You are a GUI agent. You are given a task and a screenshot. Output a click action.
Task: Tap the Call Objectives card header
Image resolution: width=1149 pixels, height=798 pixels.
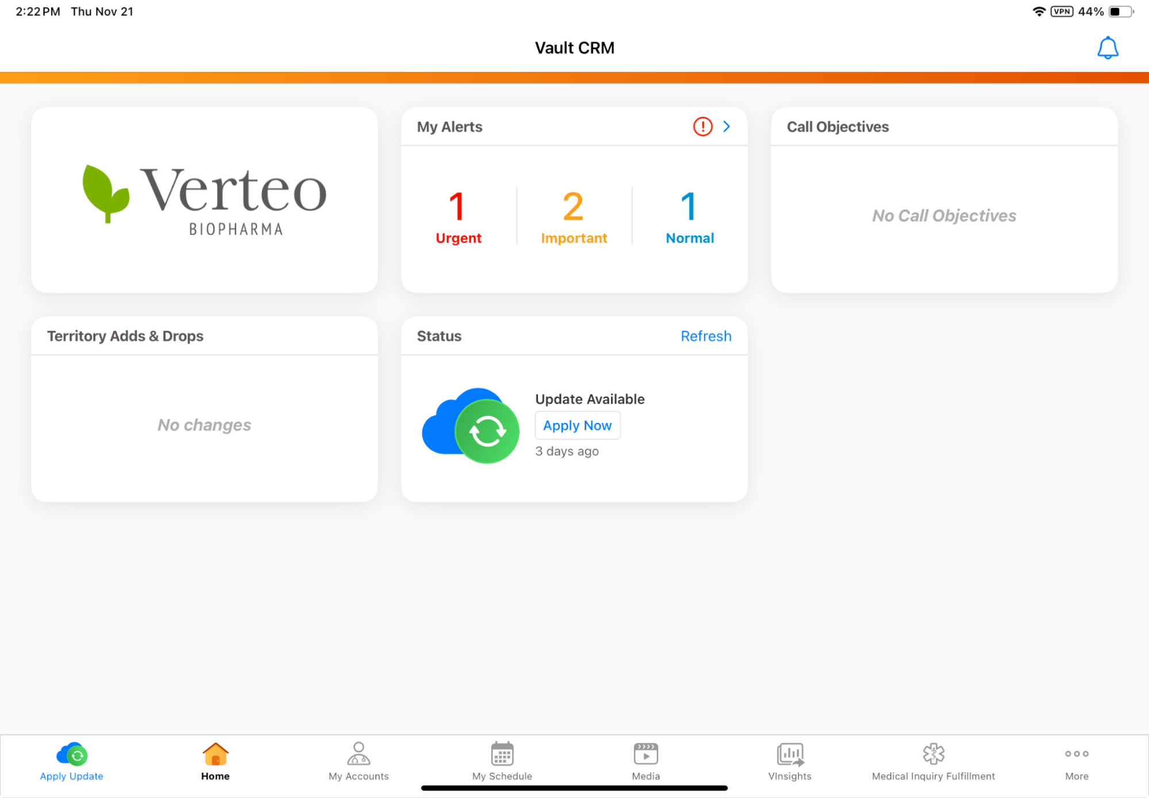[x=837, y=127]
